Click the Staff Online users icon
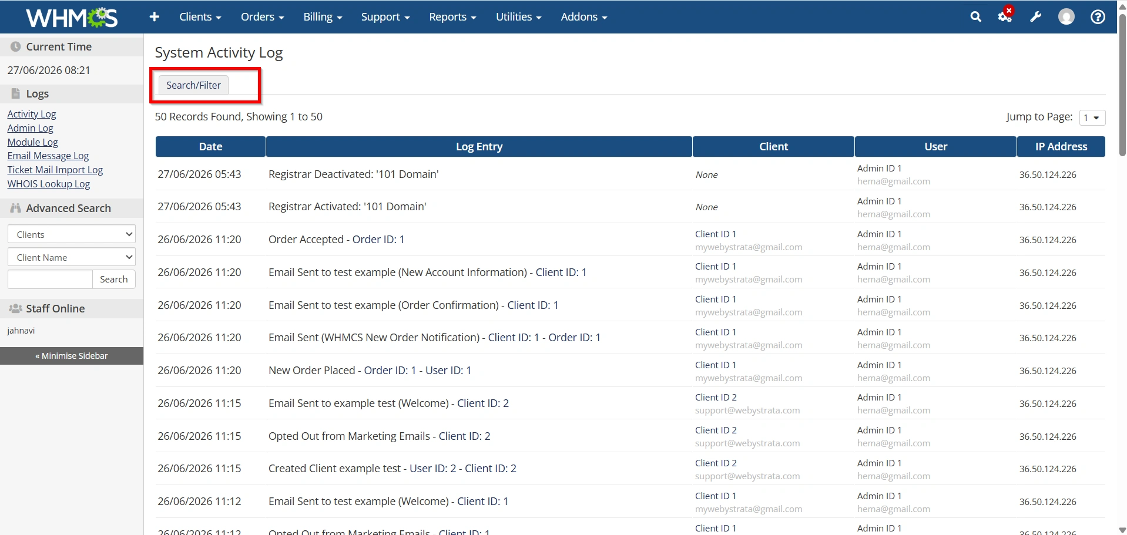This screenshot has height=535, width=1127. click(x=16, y=308)
